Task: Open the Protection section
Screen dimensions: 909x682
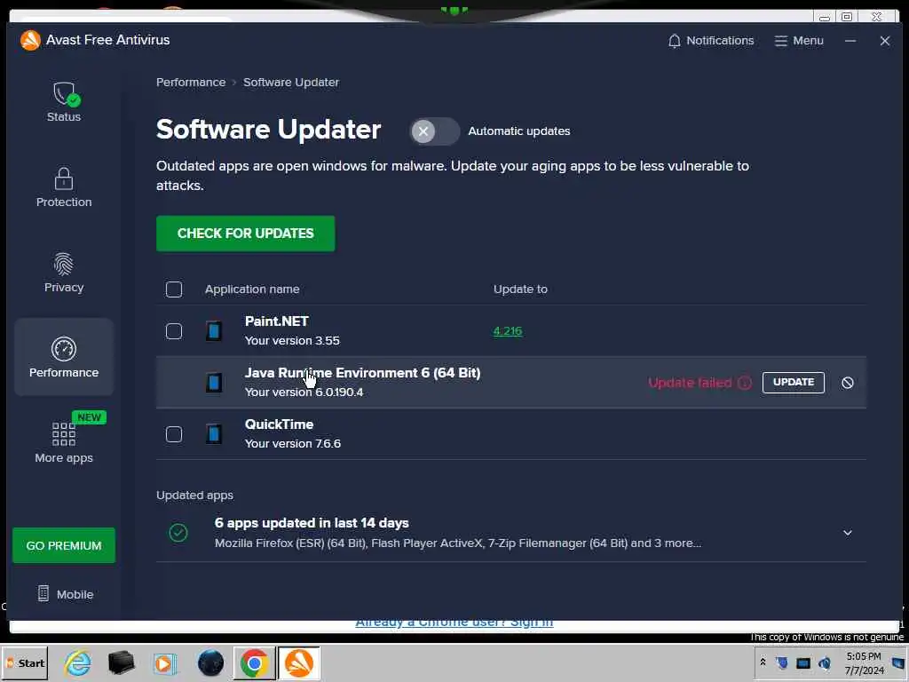Action: pos(64,187)
